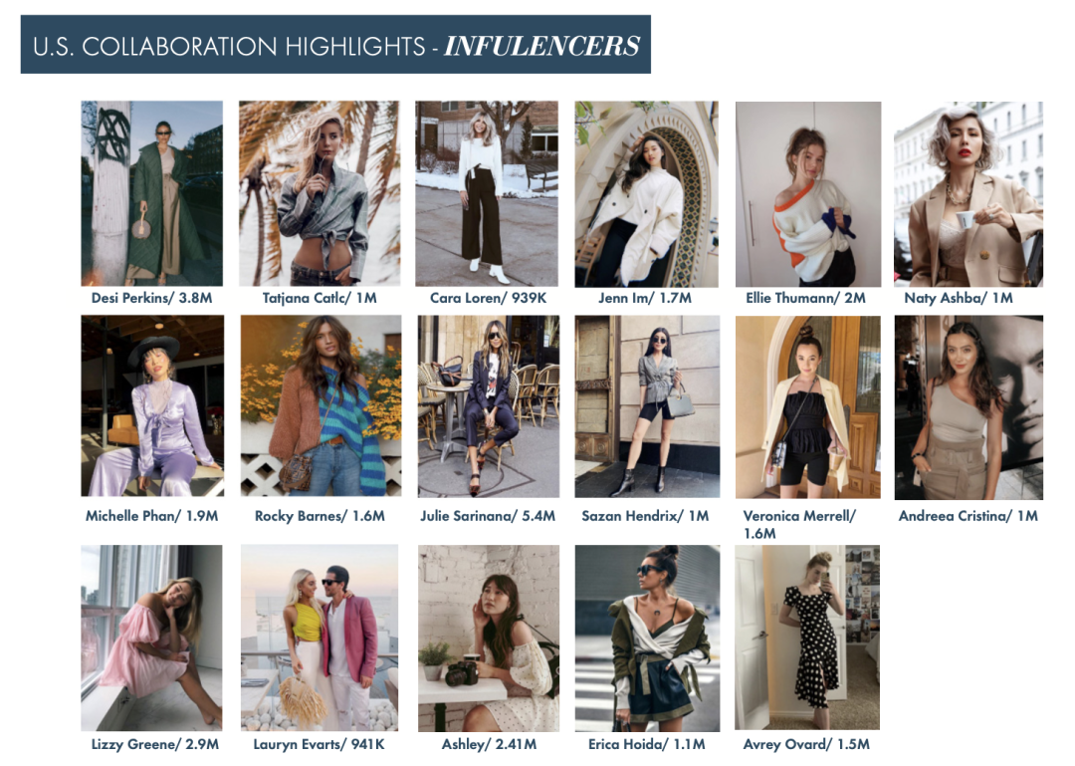Open the Lauryn Evarts couple photo

pos(320,638)
